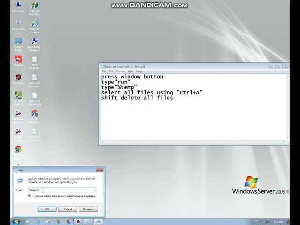Open Windows Explorer from the taskbar

coord(28,222)
